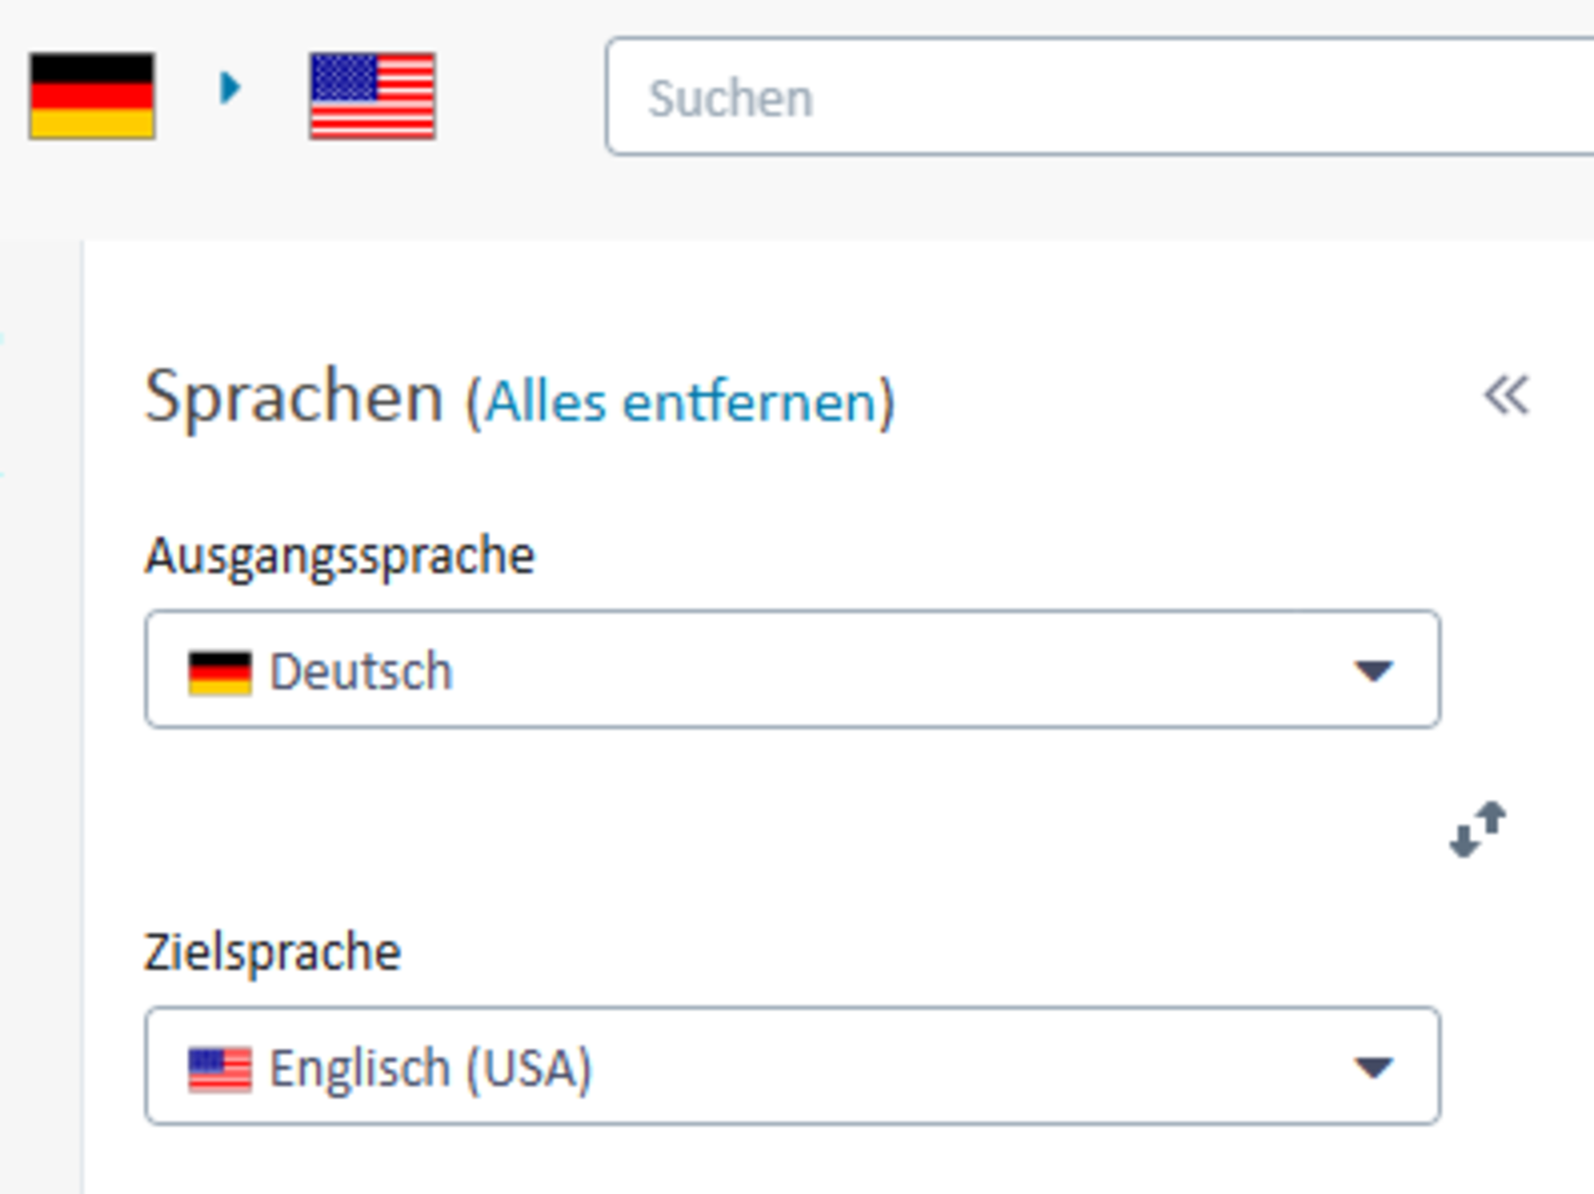Collapse the Sprachen panel with double chevron
The width and height of the screenshot is (1594, 1194).
coord(1506,395)
